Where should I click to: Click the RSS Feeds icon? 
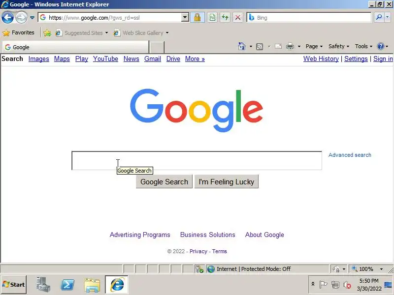click(x=260, y=46)
